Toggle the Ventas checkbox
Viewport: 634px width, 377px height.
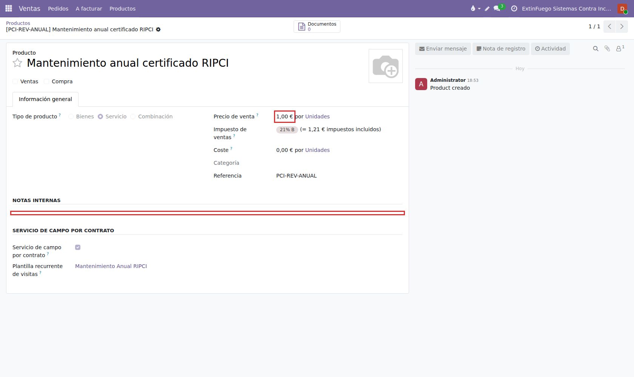click(x=15, y=81)
